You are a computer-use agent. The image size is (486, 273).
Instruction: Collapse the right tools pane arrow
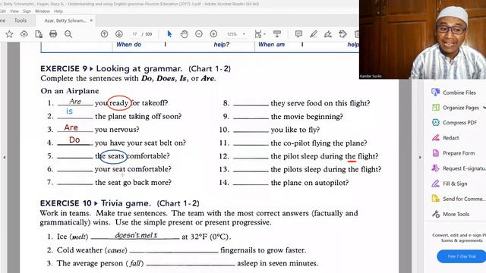coord(420,158)
